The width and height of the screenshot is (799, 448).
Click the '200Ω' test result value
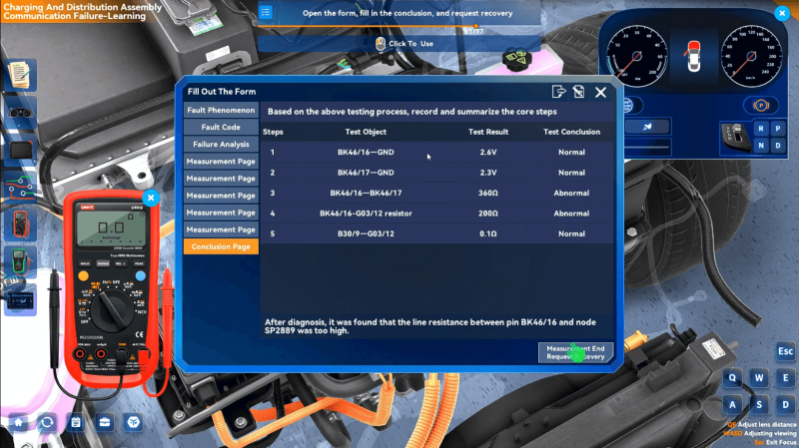488,214
